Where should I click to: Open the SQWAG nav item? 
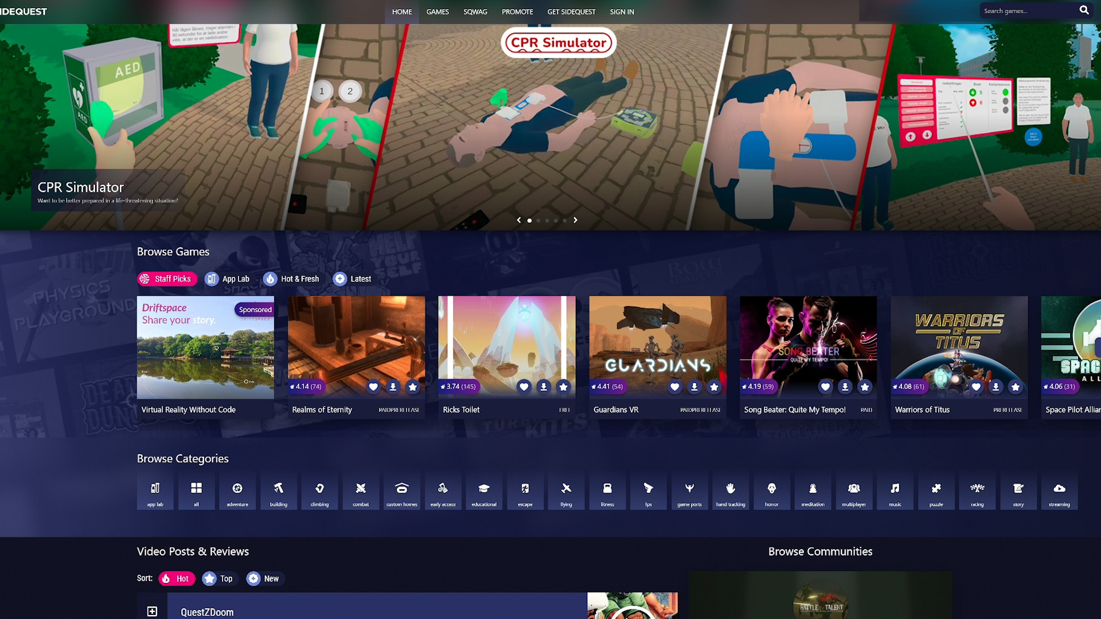click(475, 11)
